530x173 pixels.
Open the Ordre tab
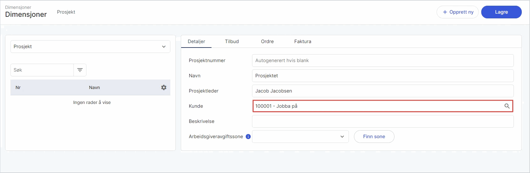tap(267, 42)
